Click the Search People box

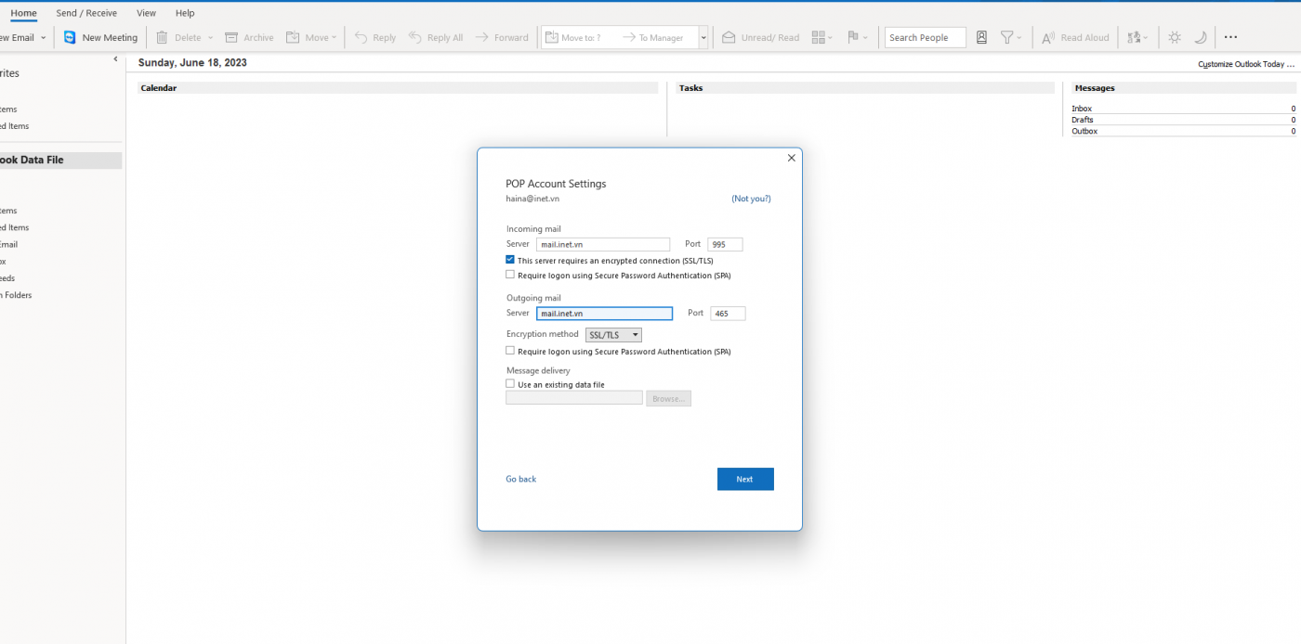[925, 37]
